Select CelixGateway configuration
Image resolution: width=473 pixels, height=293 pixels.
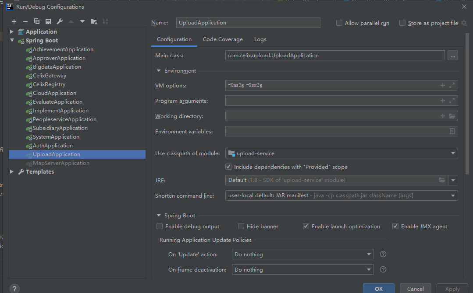(x=50, y=76)
